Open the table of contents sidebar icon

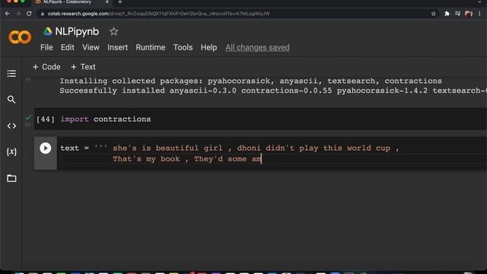tap(11, 74)
